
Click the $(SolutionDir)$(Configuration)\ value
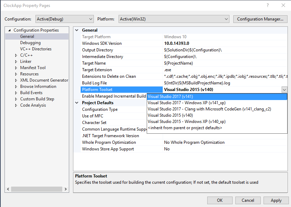pos(193,50)
